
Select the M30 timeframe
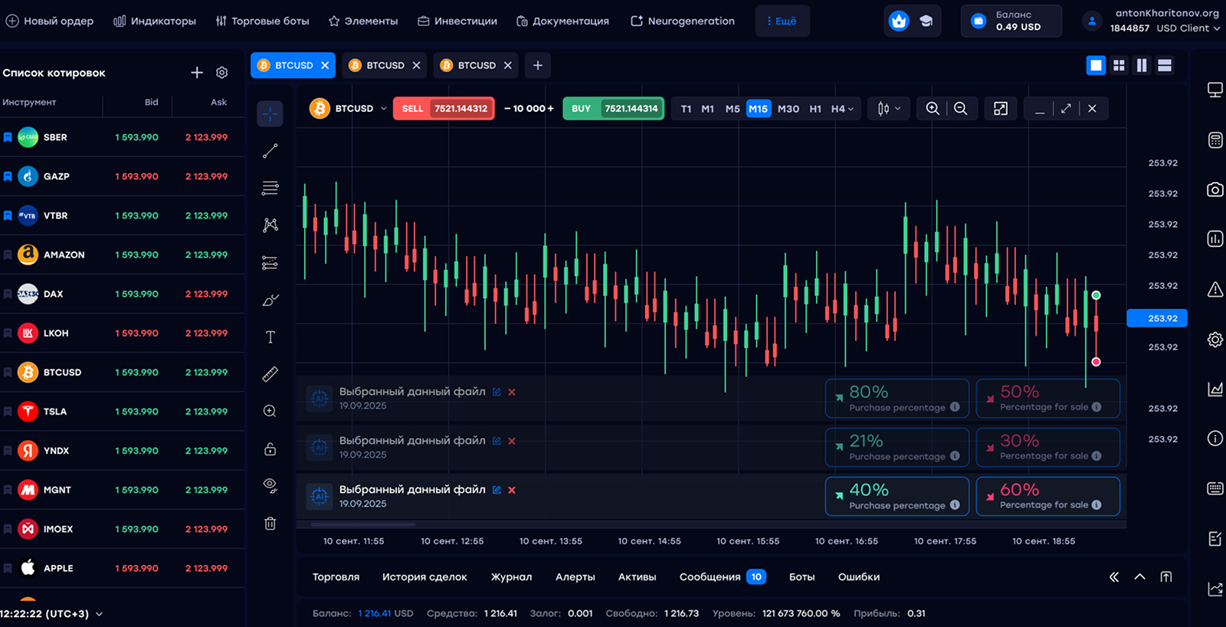tap(788, 109)
